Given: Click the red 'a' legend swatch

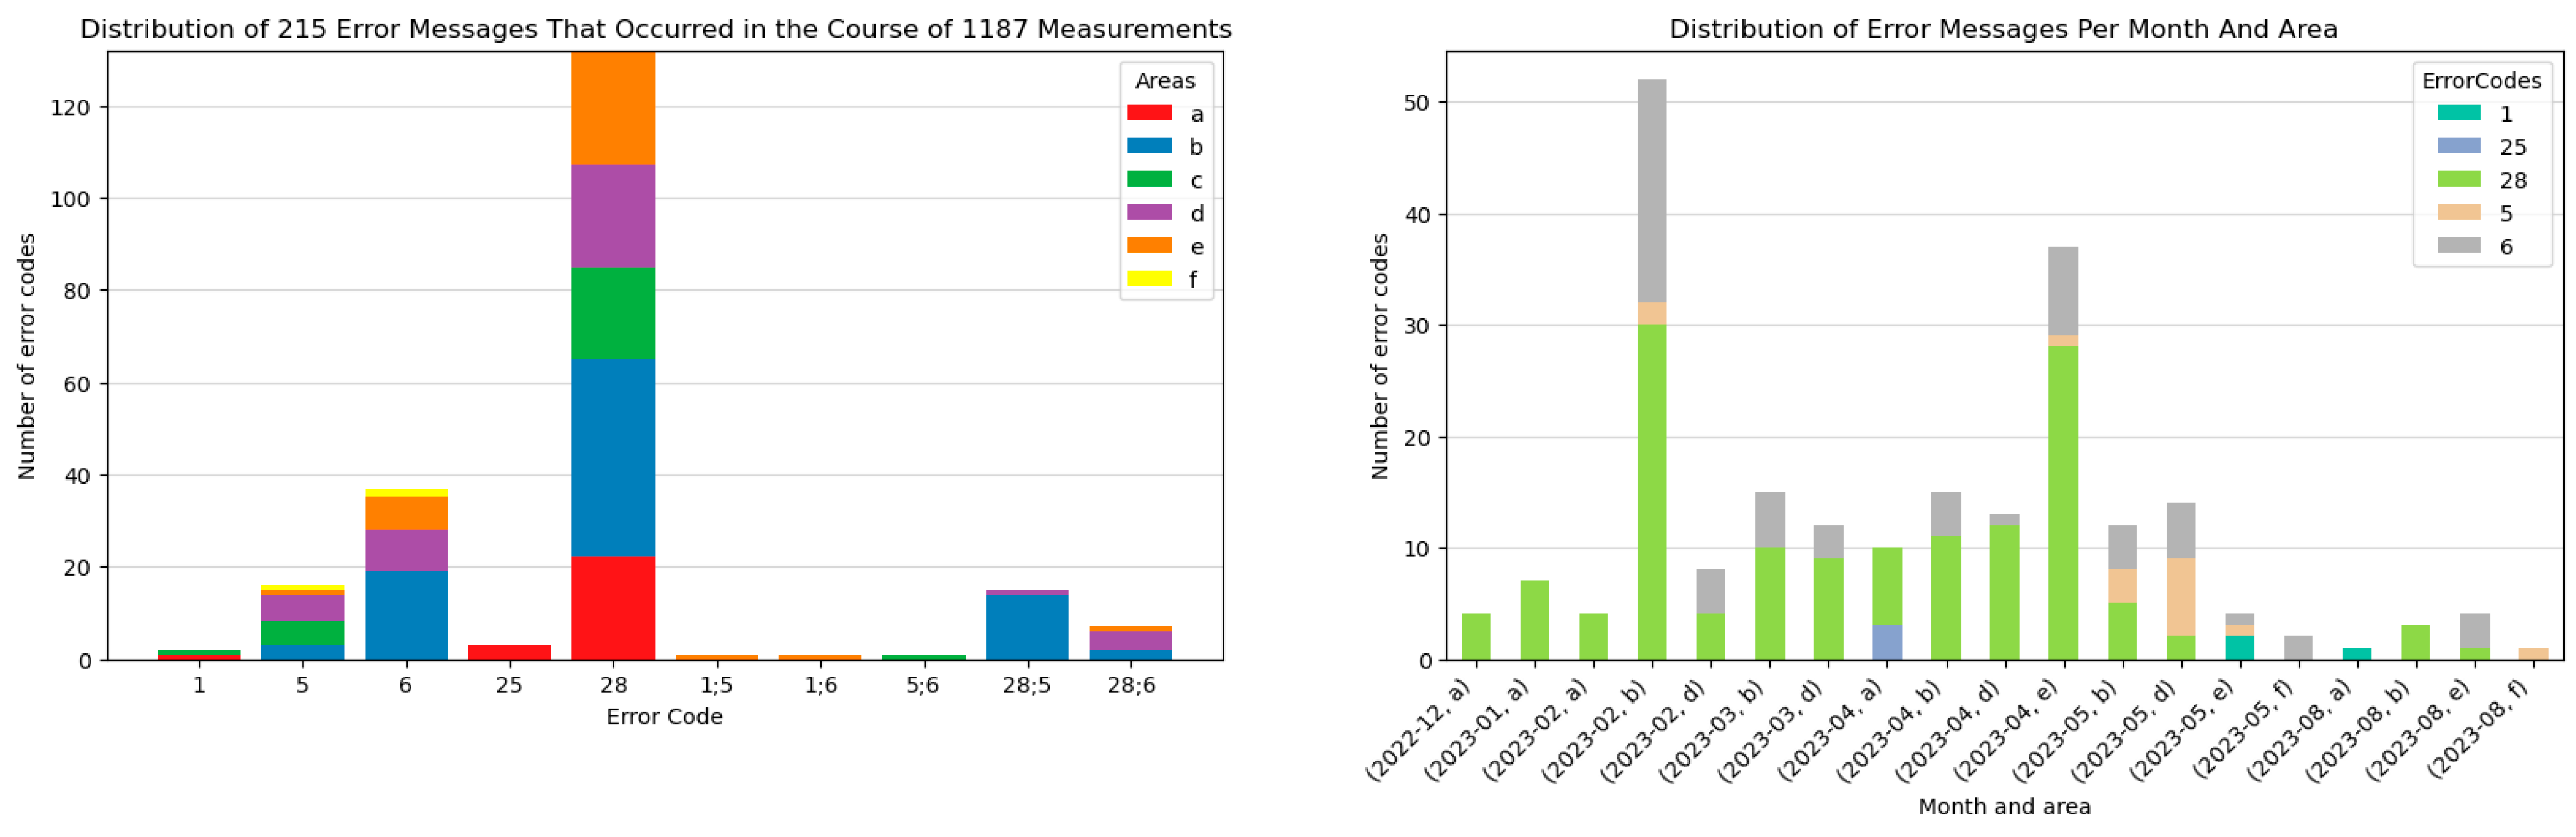Looking at the screenshot, I should point(1149,113).
